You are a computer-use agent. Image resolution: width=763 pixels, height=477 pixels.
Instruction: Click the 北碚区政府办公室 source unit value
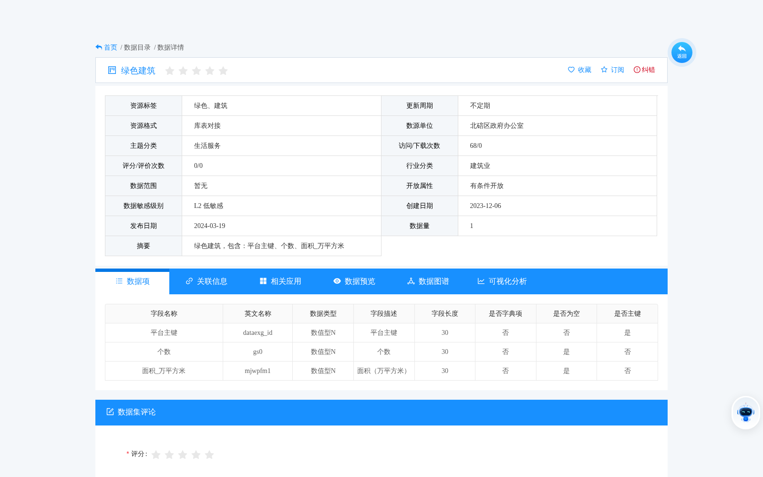click(497, 126)
